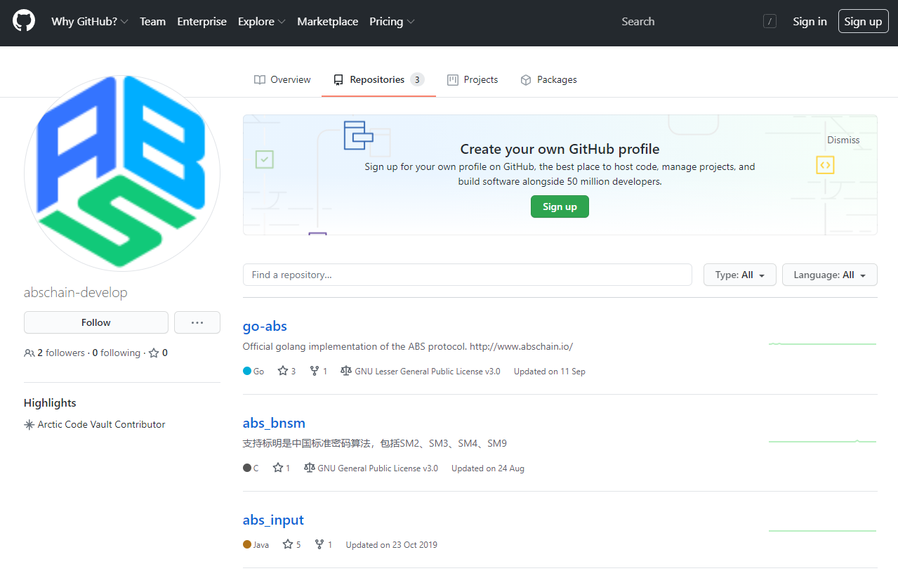This screenshot has height=571, width=898.
Task: Click 'Updated on 11 Sep' text
Action: [x=550, y=372]
